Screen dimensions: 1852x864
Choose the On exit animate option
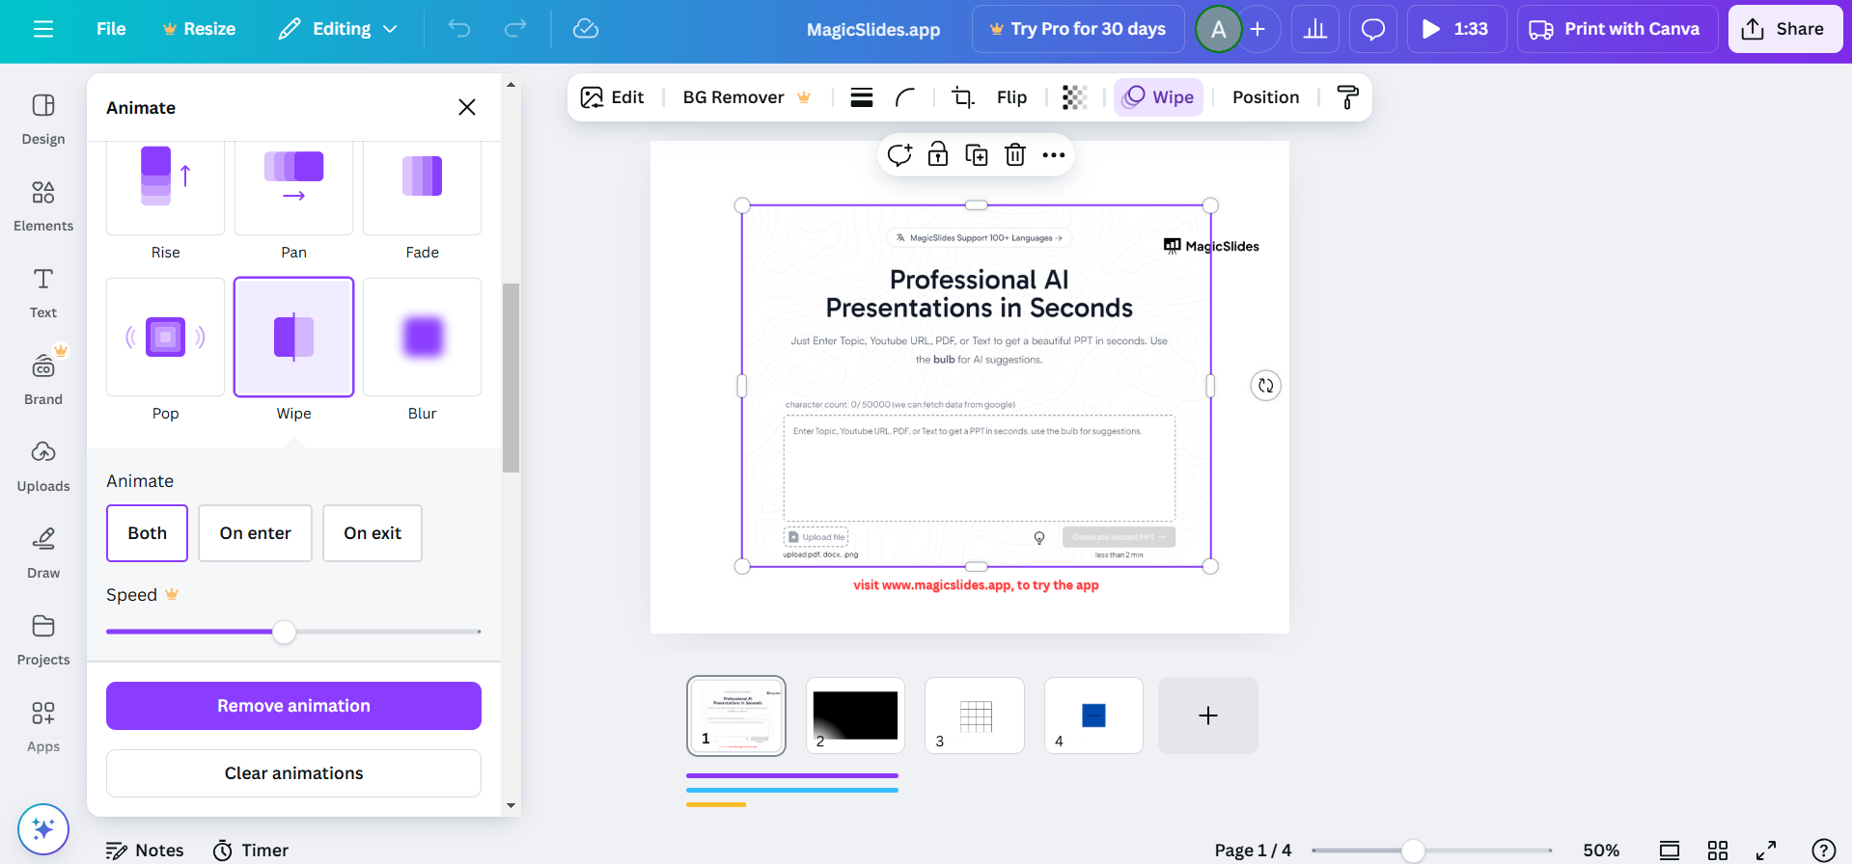(373, 533)
